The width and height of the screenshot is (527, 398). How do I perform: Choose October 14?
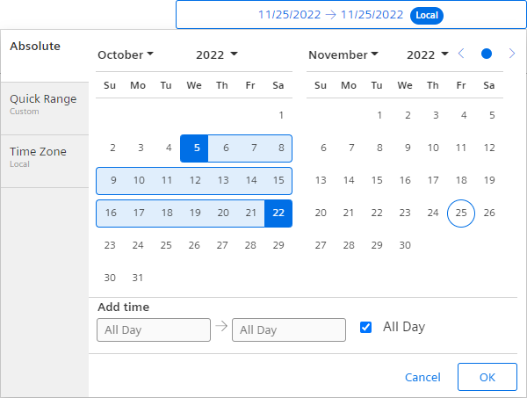[x=250, y=180]
